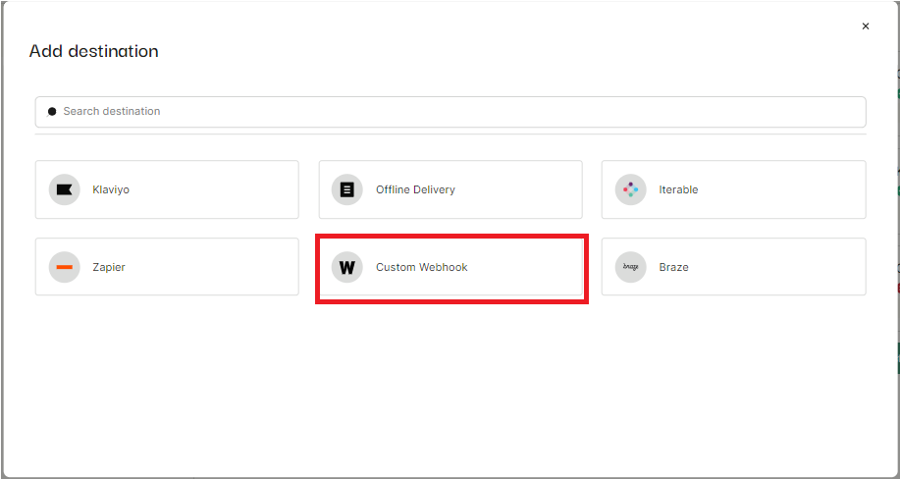
Task: Click the Braze logo icon
Action: [x=630, y=267]
